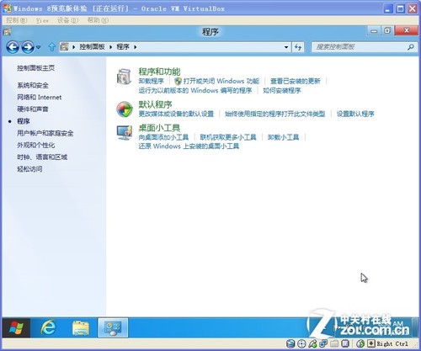Screen dimensions: 421x351
Task: Expand the chevron after 程序 breadcrumb
Action: pyautogui.click(x=135, y=47)
